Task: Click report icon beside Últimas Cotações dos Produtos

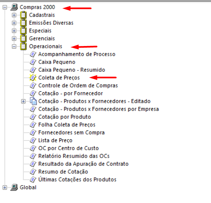Action: (33, 180)
